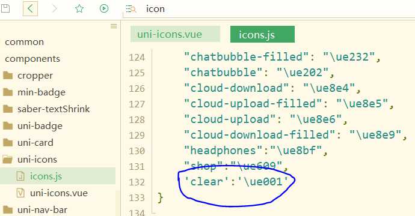Click the fold marker near line 134
The width and height of the screenshot is (415, 216).
[x=155, y=213]
